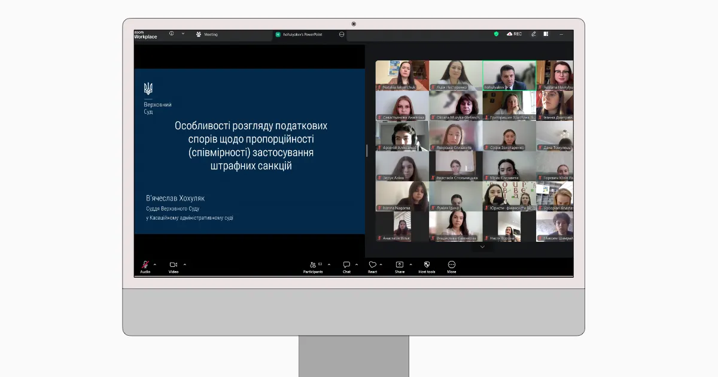The image size is (718, 377).
Task: Open audio options arrow next to Audio
Action: click(155, 264)
